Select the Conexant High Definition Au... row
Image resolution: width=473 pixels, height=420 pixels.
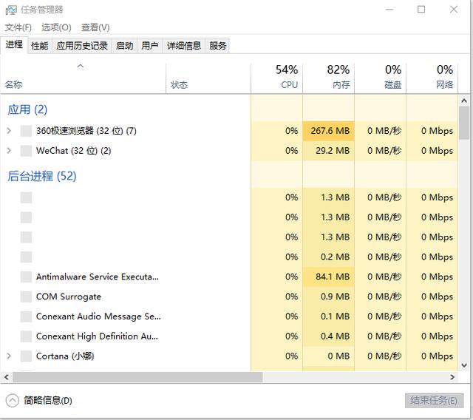coord(229,336)
